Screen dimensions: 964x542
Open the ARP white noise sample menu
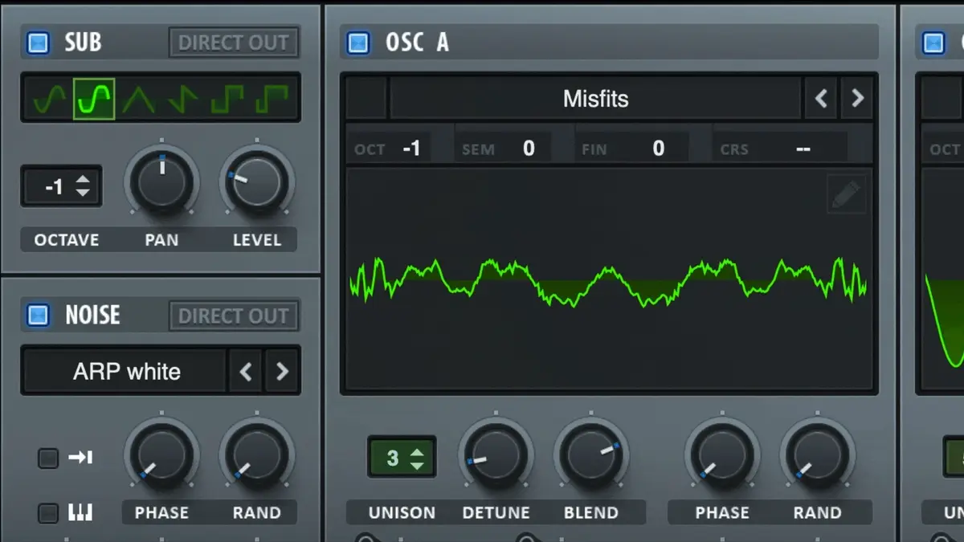click(x=126, y=372)
